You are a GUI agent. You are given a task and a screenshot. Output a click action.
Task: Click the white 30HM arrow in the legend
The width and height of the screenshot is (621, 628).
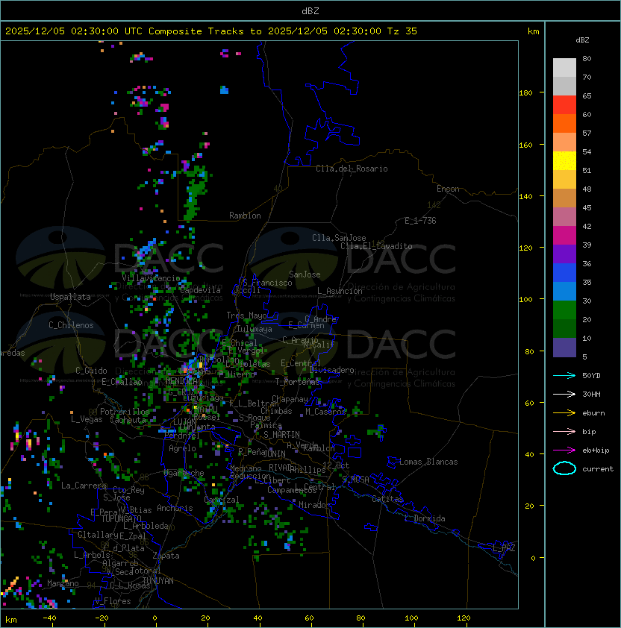pyautogui.click(x=564, y=394)
